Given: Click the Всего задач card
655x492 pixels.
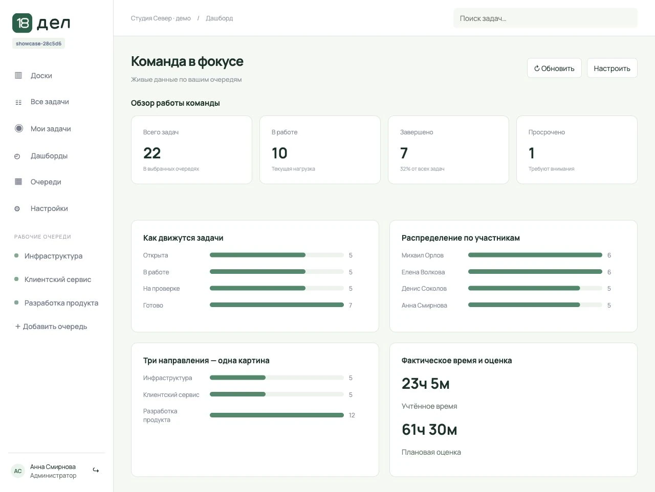Looking at the screenshot, I should [191, 150].
